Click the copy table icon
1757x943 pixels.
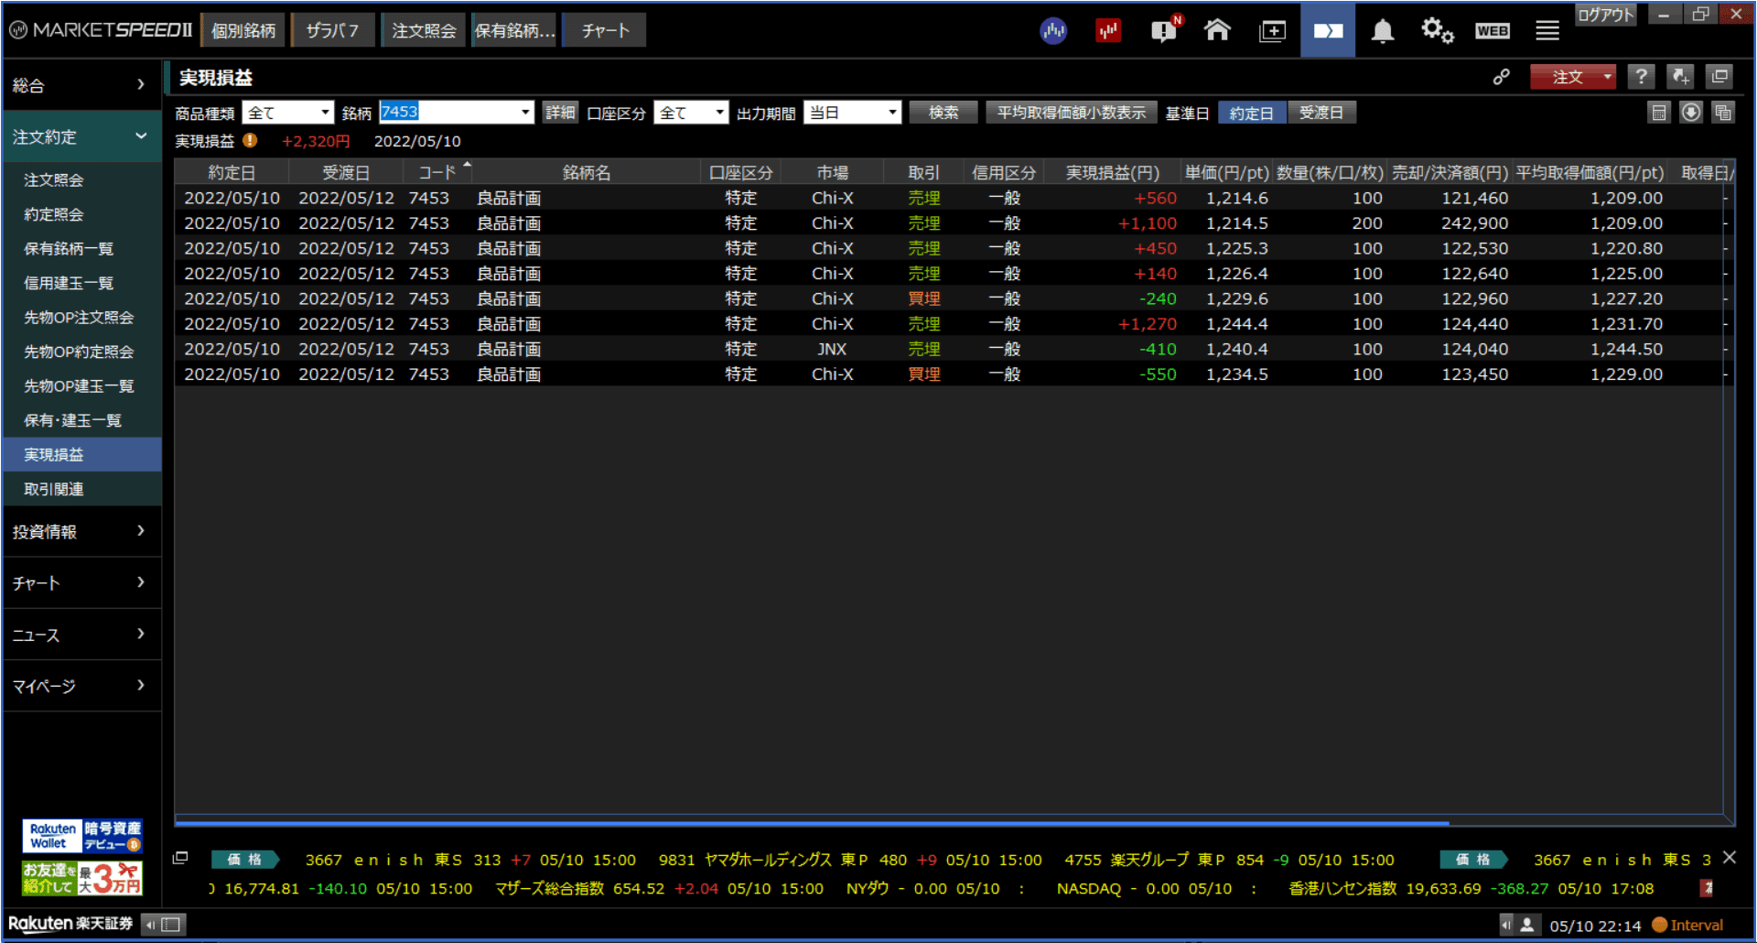point(1723,113)
